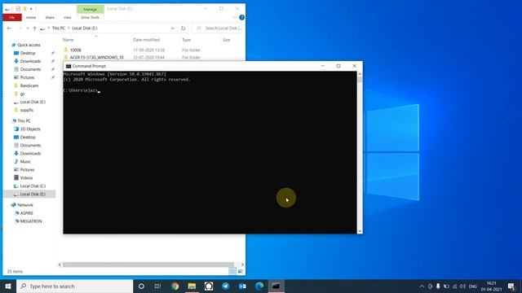Open File Explorer taskbar icon
Viewport: 522px width, 293px height.
click(192, 286)
